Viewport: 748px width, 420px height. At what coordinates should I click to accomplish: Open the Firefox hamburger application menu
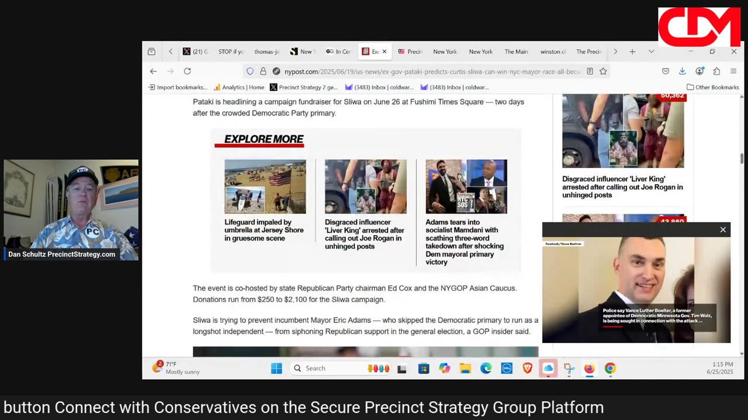tap(733, 71)
